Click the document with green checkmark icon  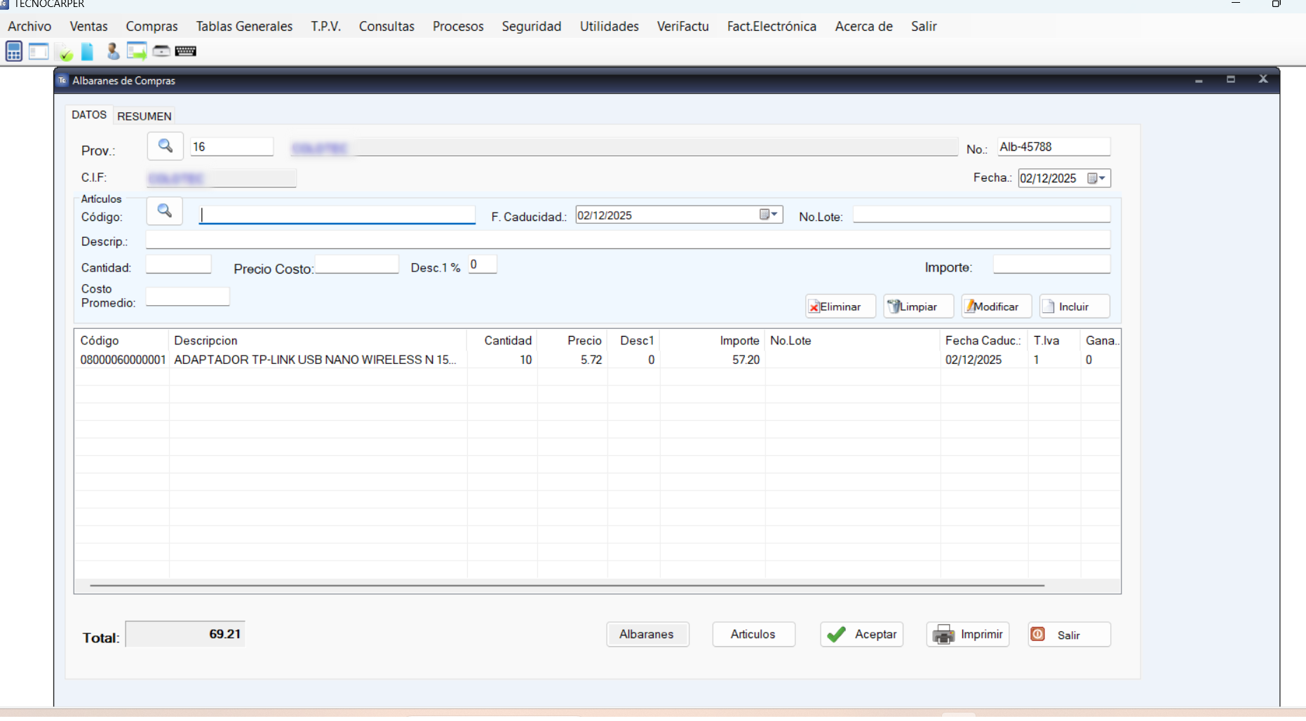click(65, 52)
